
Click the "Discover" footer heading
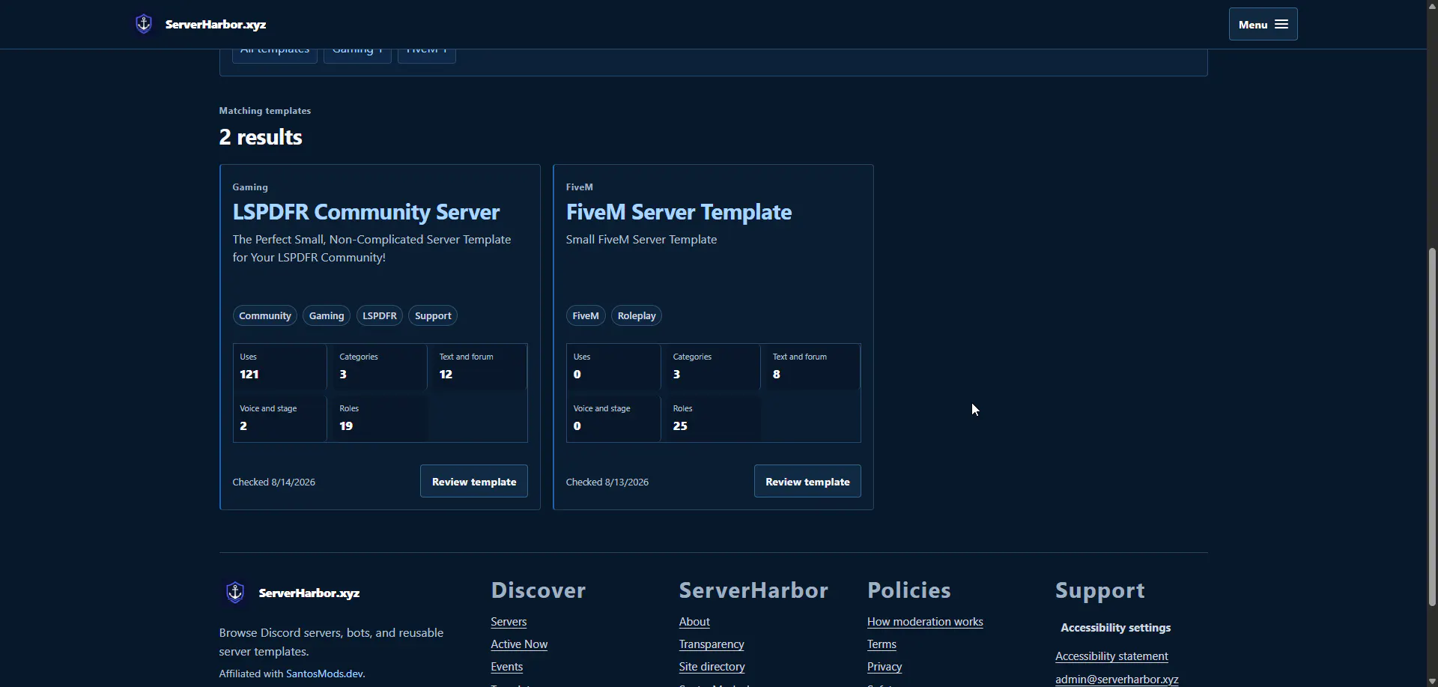click(539, 590)
